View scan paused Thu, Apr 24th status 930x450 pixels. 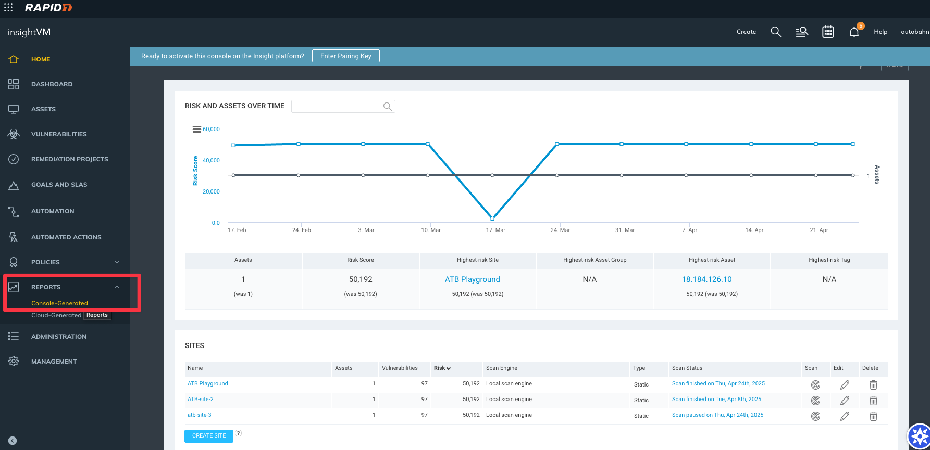(717, 415)
